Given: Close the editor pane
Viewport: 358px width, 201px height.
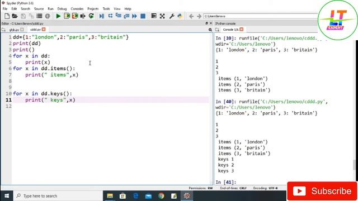Looking at the screenshot, I should click(211, 23).
